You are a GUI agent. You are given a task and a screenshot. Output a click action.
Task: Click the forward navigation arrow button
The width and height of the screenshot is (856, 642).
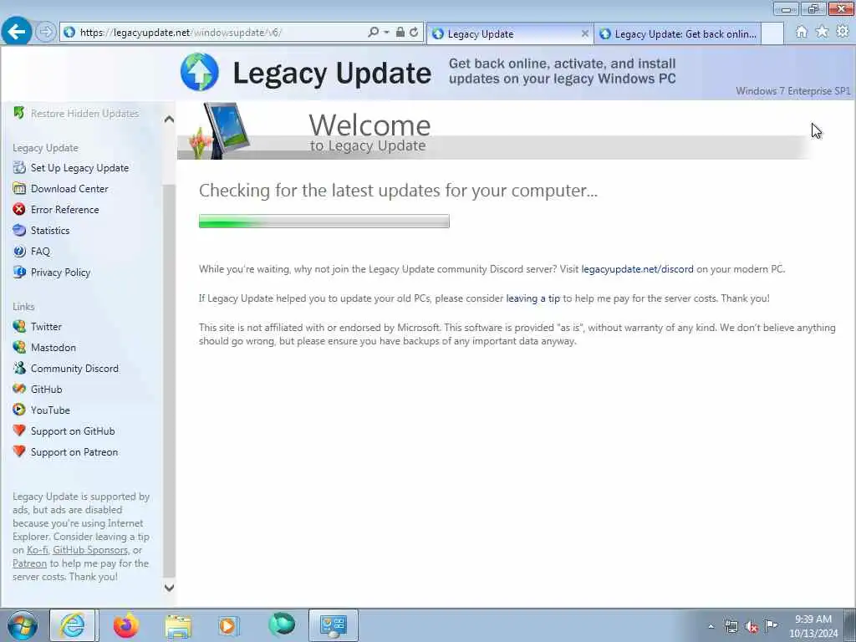click(x=46, y=33)
